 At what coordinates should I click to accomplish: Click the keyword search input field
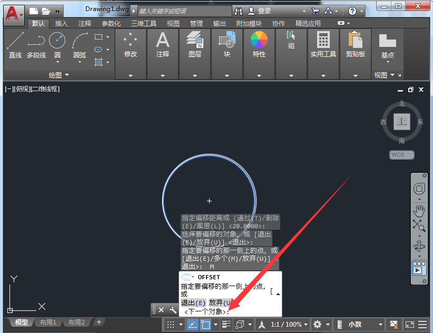click(x=184, y=11)
